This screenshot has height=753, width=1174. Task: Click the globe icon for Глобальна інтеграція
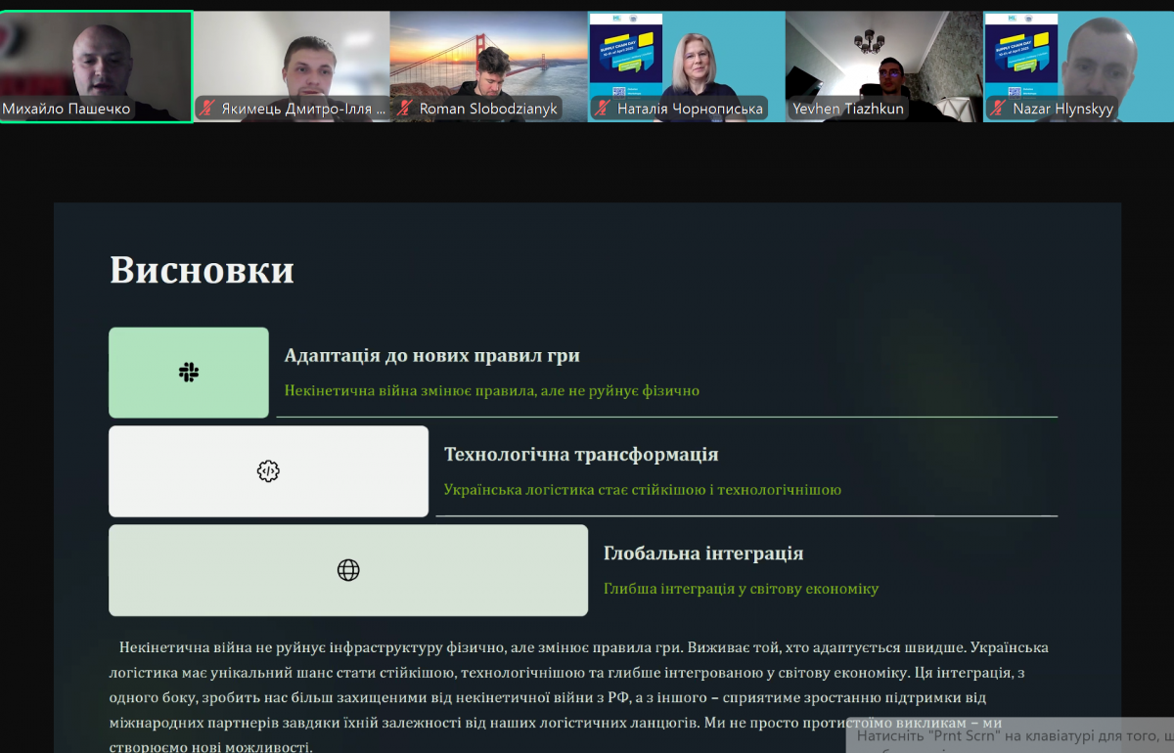[348, 570]
